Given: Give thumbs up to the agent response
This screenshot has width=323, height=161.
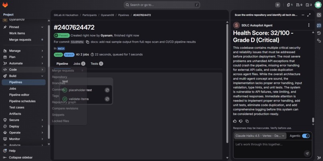Looking at the screenshot, I should point(235,121).
